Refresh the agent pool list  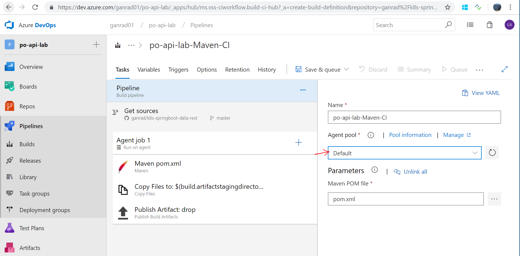pyautogui.click(x=492, y=153)
